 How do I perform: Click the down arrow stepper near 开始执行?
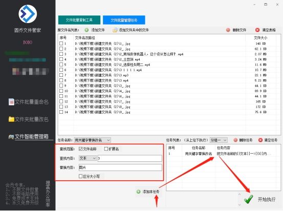[240, 204]
